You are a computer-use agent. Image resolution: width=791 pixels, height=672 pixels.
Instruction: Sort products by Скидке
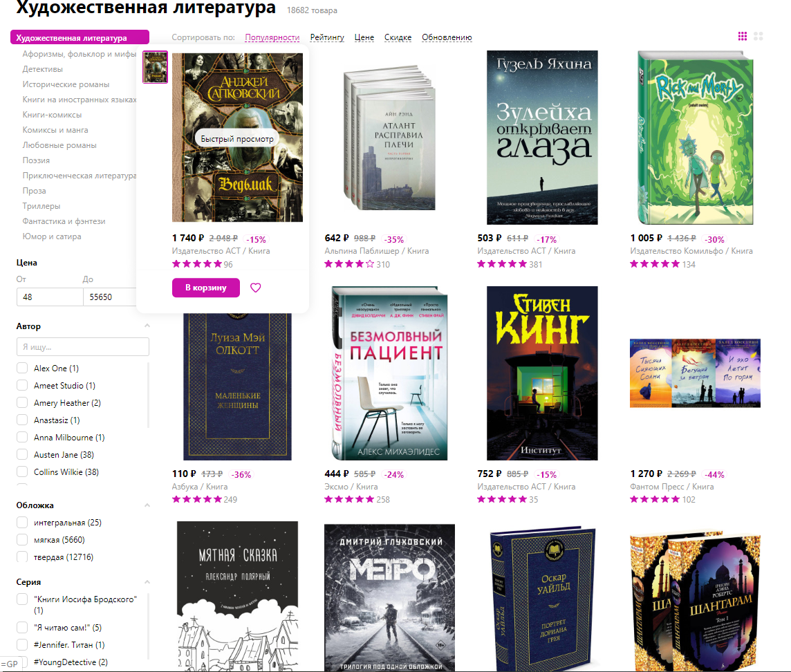point(398,37)
